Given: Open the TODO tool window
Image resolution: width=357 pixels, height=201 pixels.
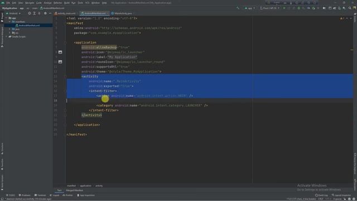Looking at the screenshot, I should pos(11,195).
